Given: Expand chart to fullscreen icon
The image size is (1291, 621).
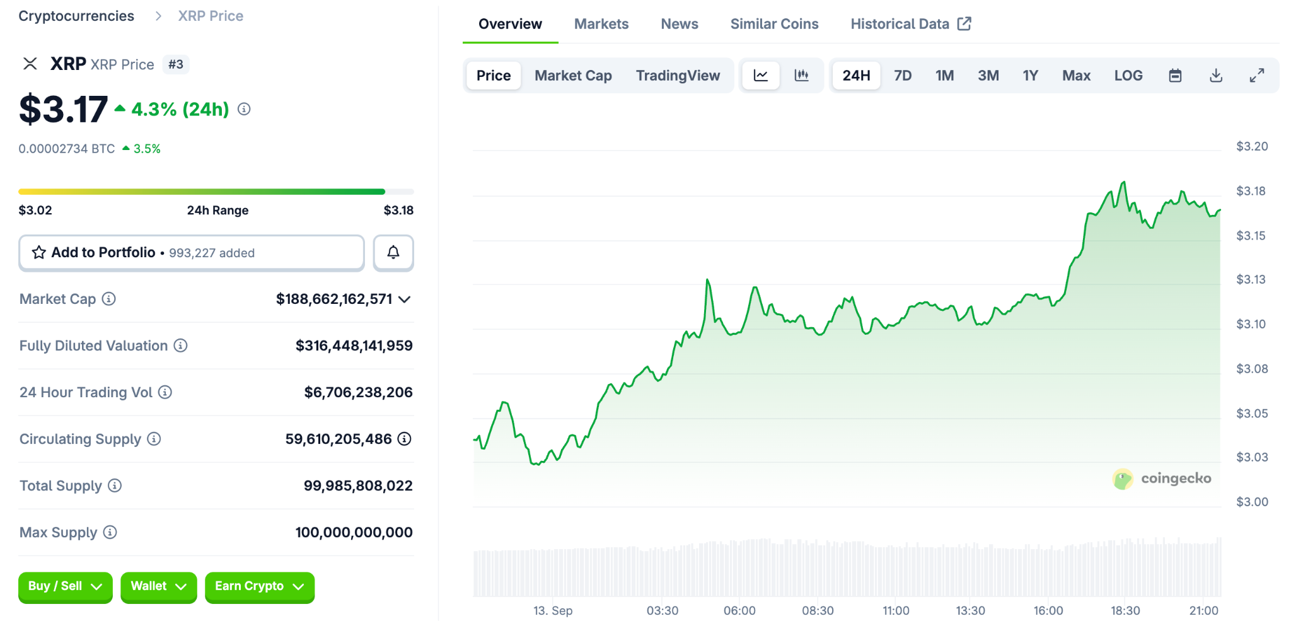Looking at the screenshot, I should (x=1257, y=76).
